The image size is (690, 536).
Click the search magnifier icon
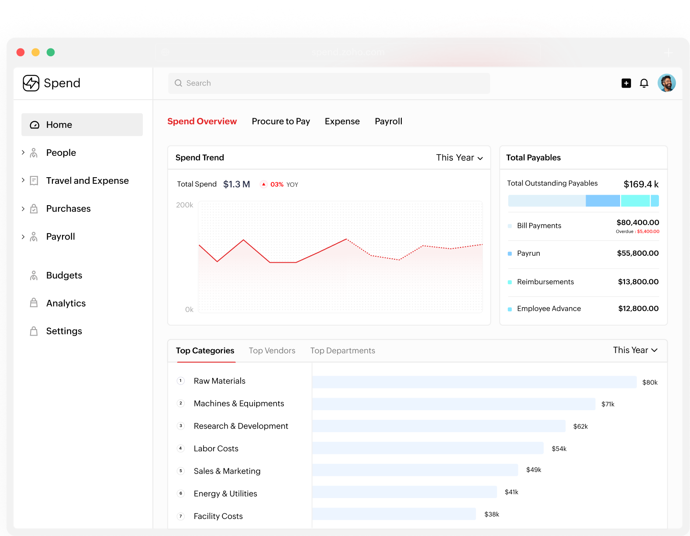click(x=178, y=83)
